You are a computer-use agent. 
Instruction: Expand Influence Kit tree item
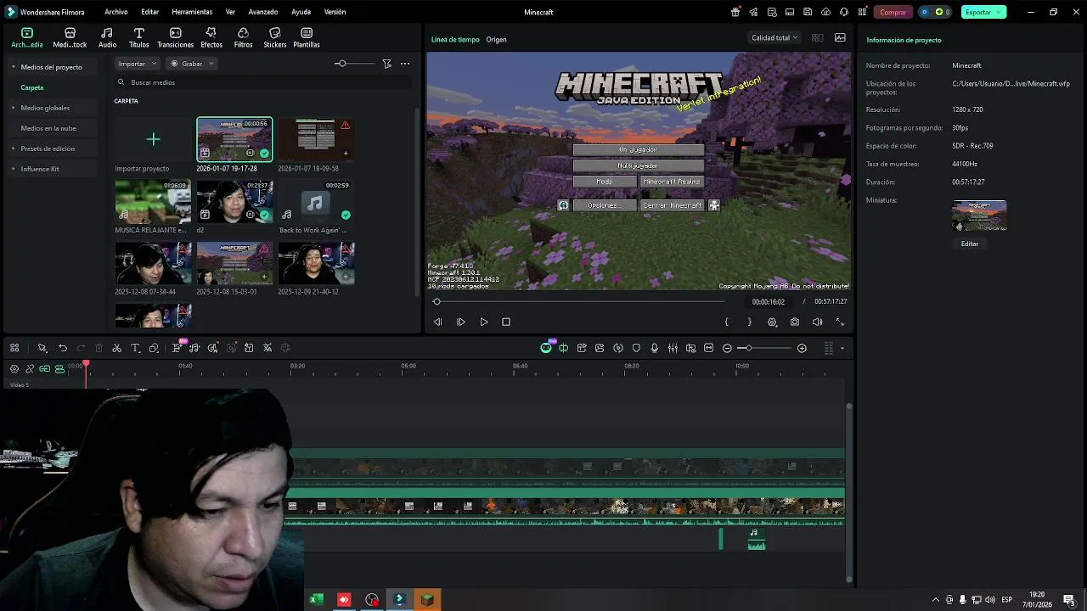(13, 169)
